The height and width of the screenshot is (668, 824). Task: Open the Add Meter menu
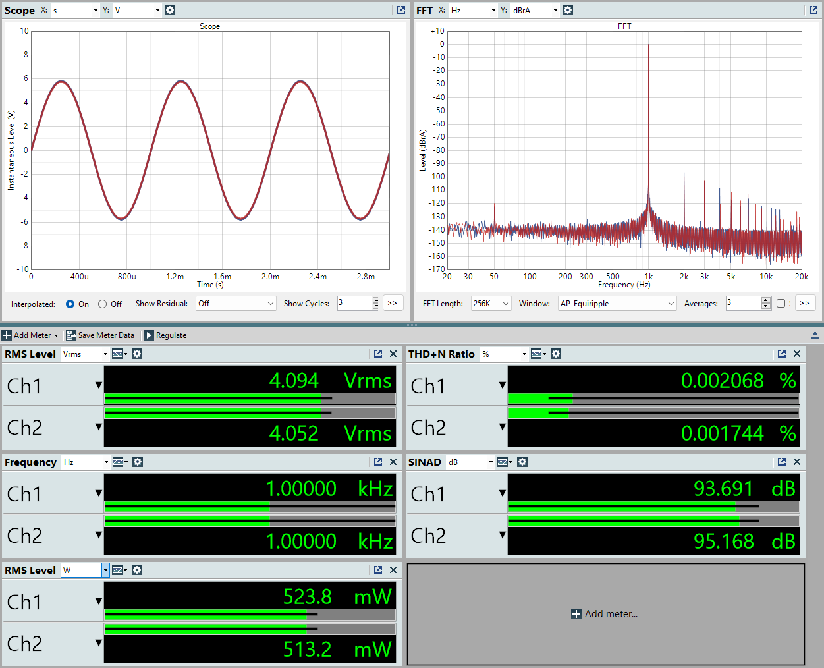pyautogui.click(x=30, y=335)
